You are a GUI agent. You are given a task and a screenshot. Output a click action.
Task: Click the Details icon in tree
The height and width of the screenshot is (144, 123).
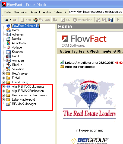click(x=8, y=39)
